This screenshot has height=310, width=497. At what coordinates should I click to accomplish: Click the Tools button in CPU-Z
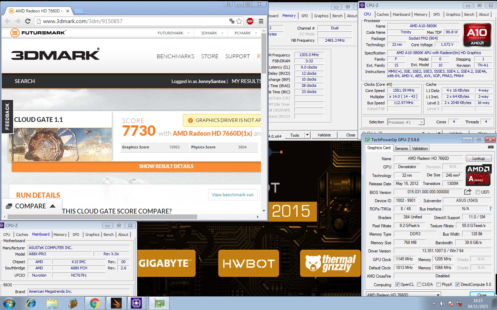[x=295, y=135]
